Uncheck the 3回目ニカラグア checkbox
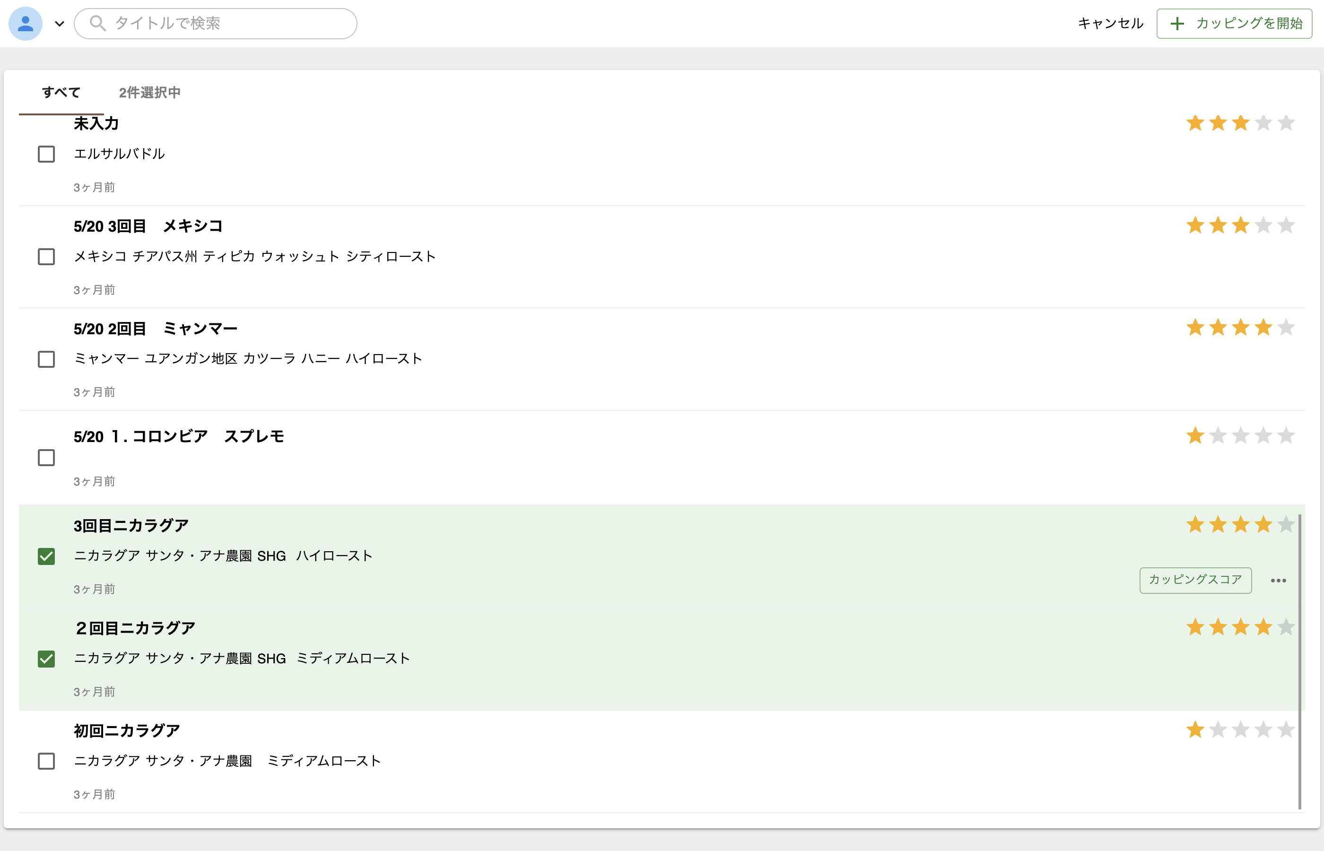Viewport: 1324px width, 851px height. 46,556
